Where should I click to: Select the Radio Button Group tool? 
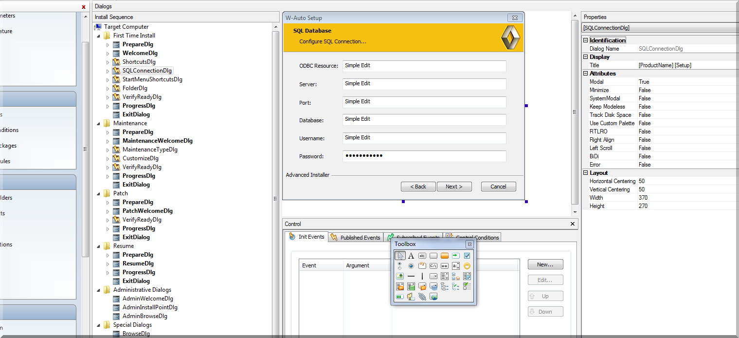point(400,265)
